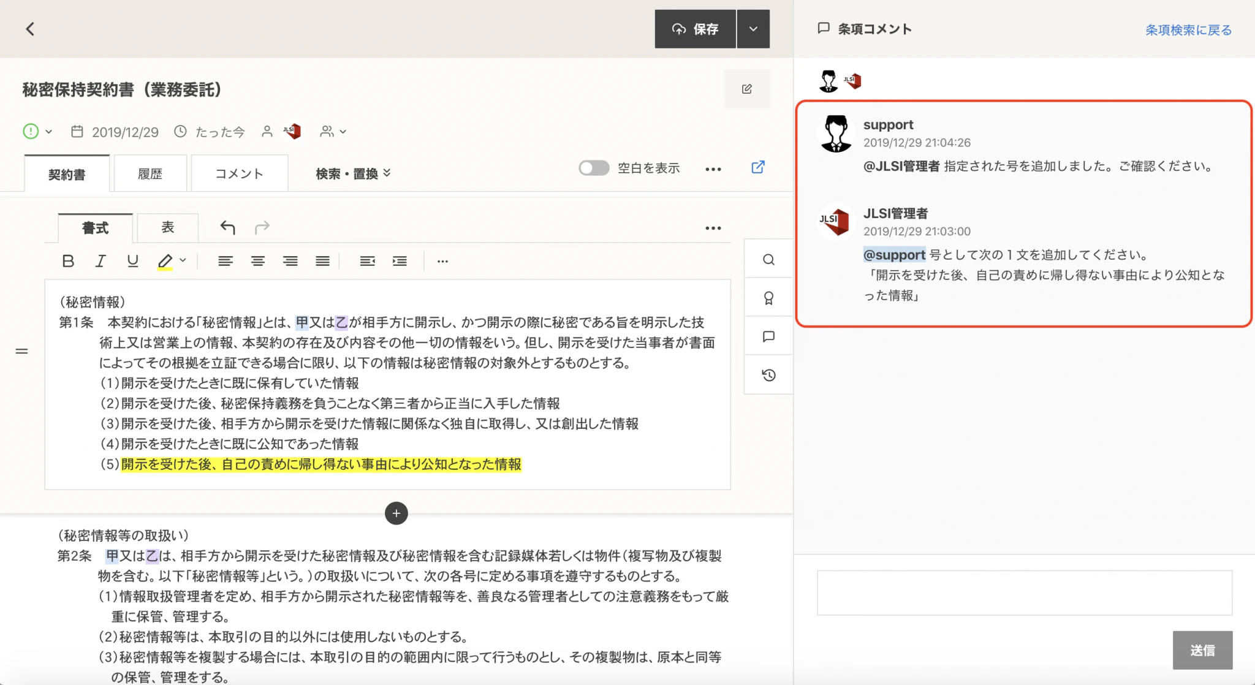Open the 検索・置換 dropdown
The height and width of the screenshot is (685, 1255).
(x=353, y=173)
